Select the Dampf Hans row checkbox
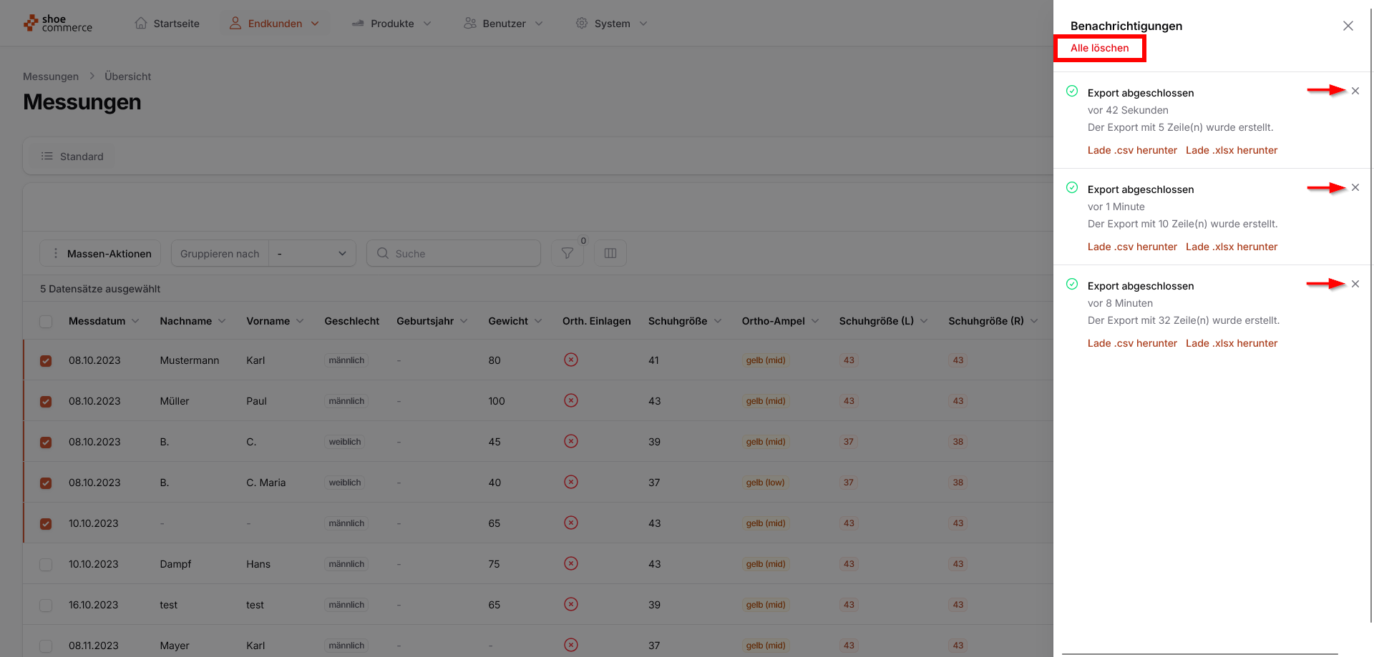This screenshot has height=657, width=1374. (x=46, y=565)
